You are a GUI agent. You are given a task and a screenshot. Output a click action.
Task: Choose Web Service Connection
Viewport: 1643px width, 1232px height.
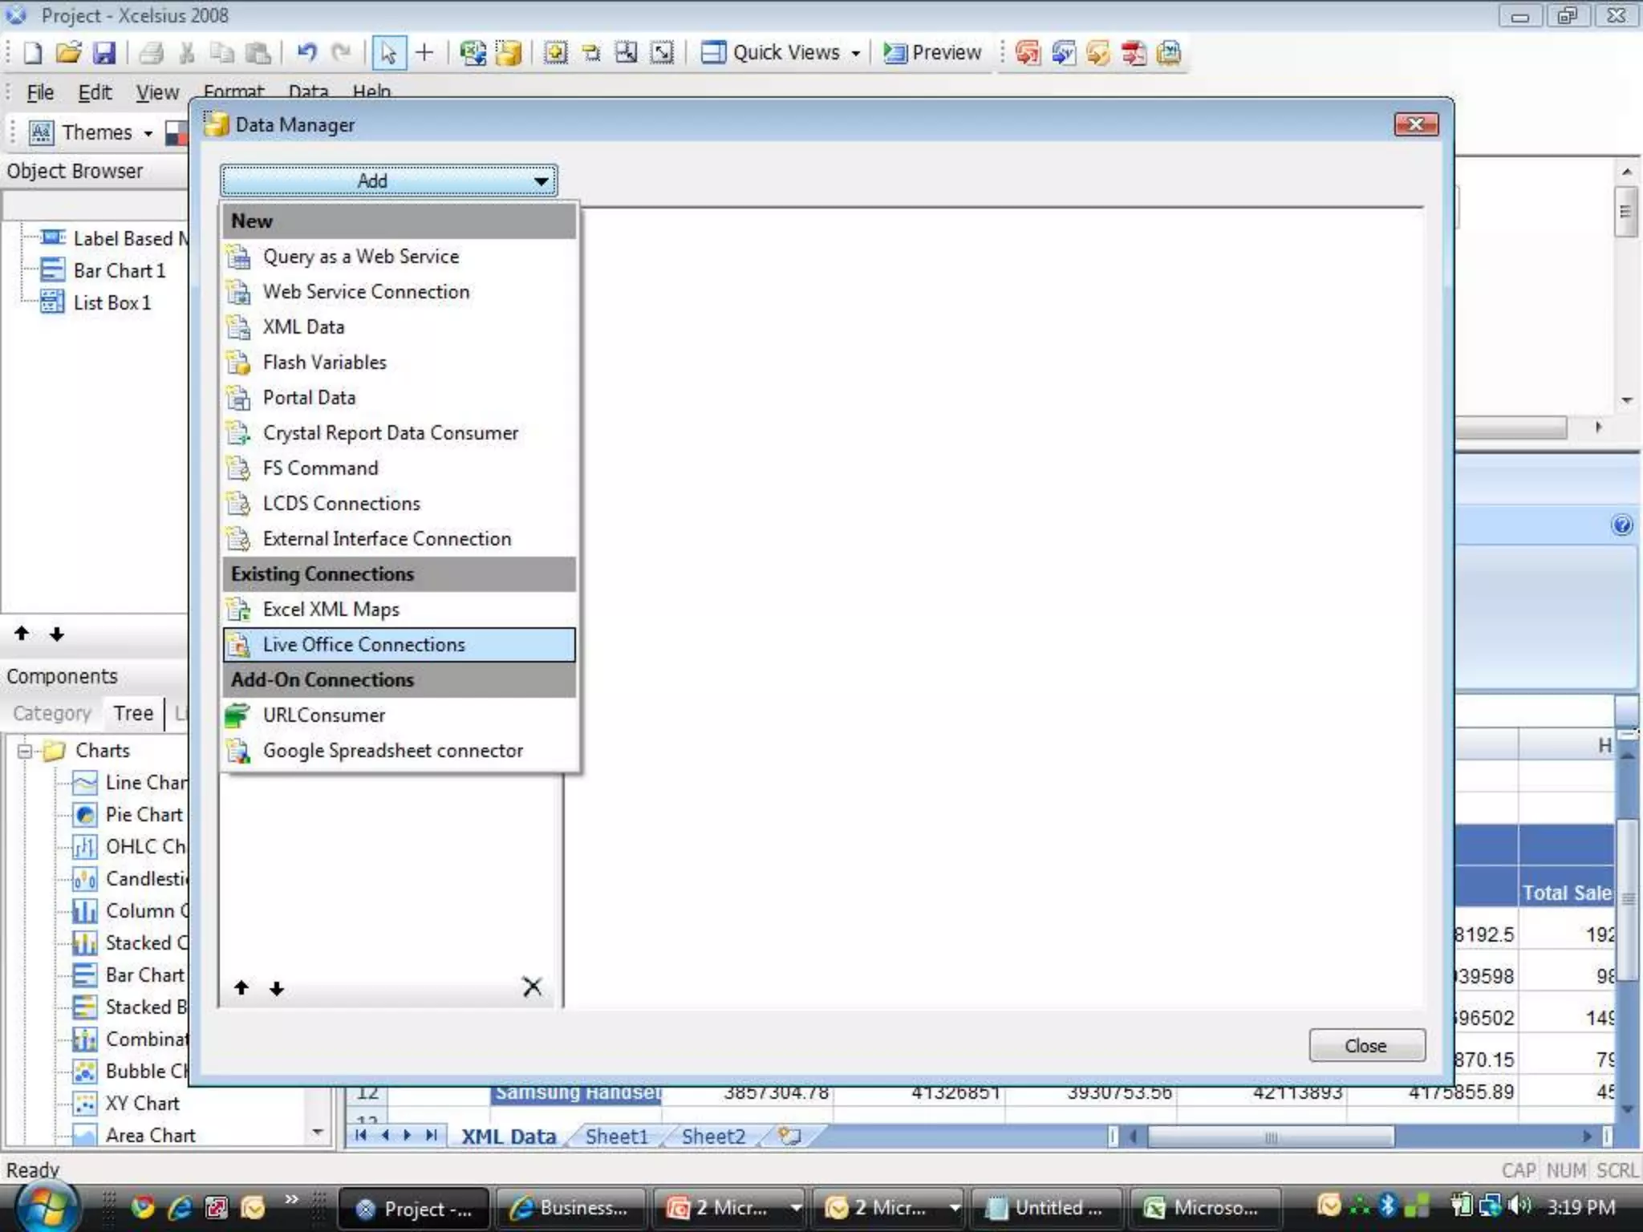[400, 292]
